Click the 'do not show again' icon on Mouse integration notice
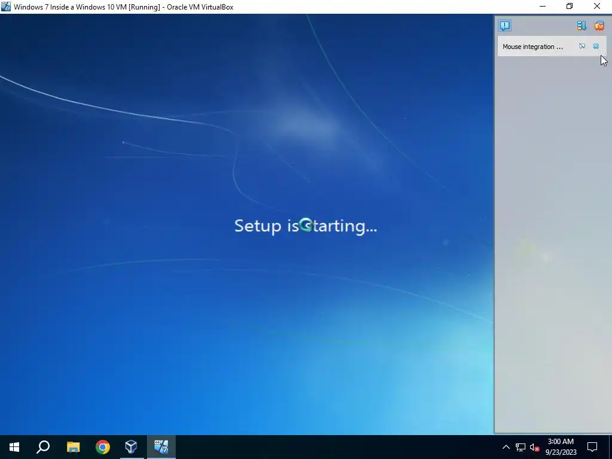The width and height of the screenshot is (612, 459). pyautogui.click(x=582, y=47)
